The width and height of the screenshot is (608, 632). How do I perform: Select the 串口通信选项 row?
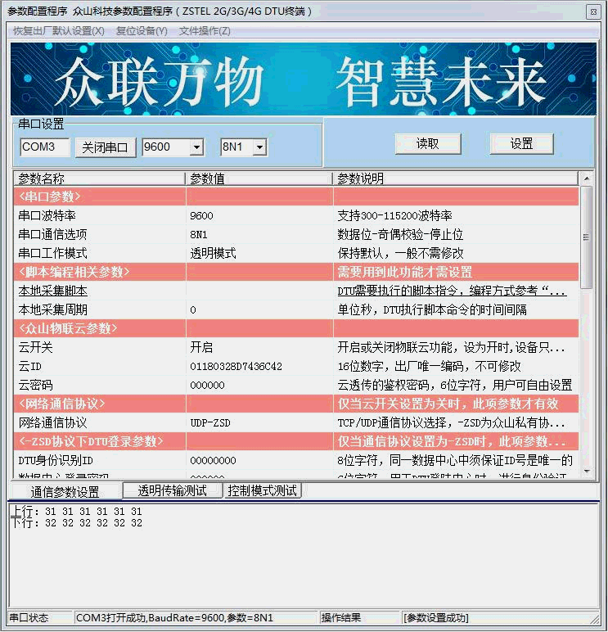296,234
